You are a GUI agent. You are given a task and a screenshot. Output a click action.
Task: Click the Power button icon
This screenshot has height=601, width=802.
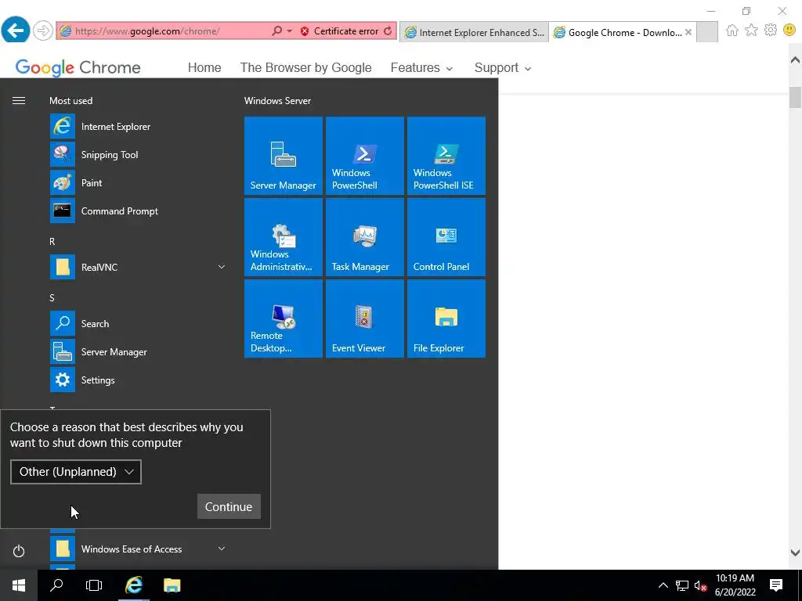19,551
